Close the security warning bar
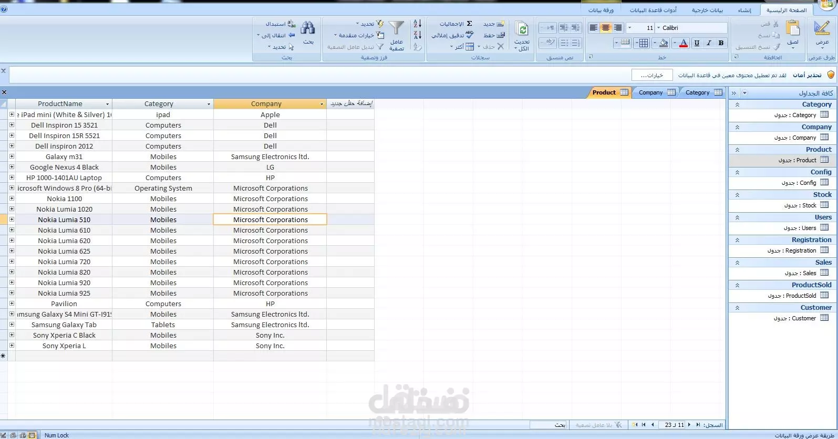838x439 pixels. pos(4,71)
